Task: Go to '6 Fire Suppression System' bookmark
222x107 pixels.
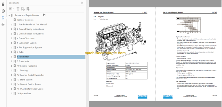Action: click(x=29, y=48)
